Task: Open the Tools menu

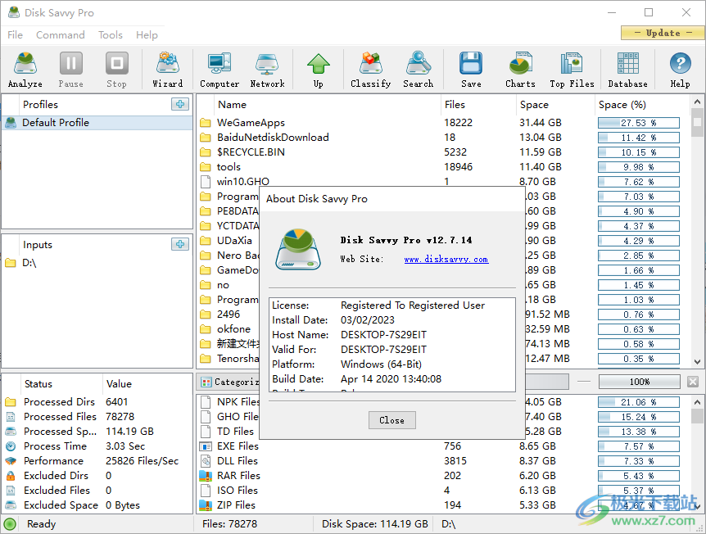Action: pyautogui.click(x=111, y=34)
